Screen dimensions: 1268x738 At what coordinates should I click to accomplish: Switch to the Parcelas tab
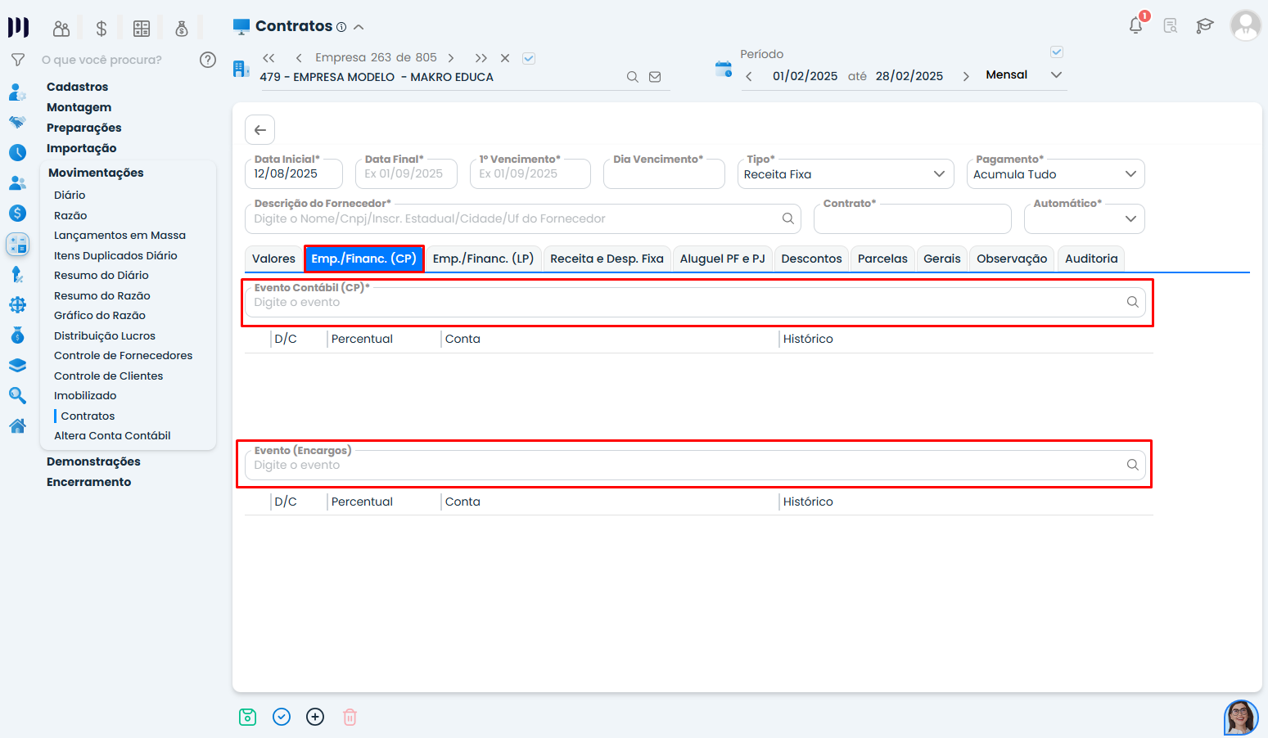pos(882,259)
